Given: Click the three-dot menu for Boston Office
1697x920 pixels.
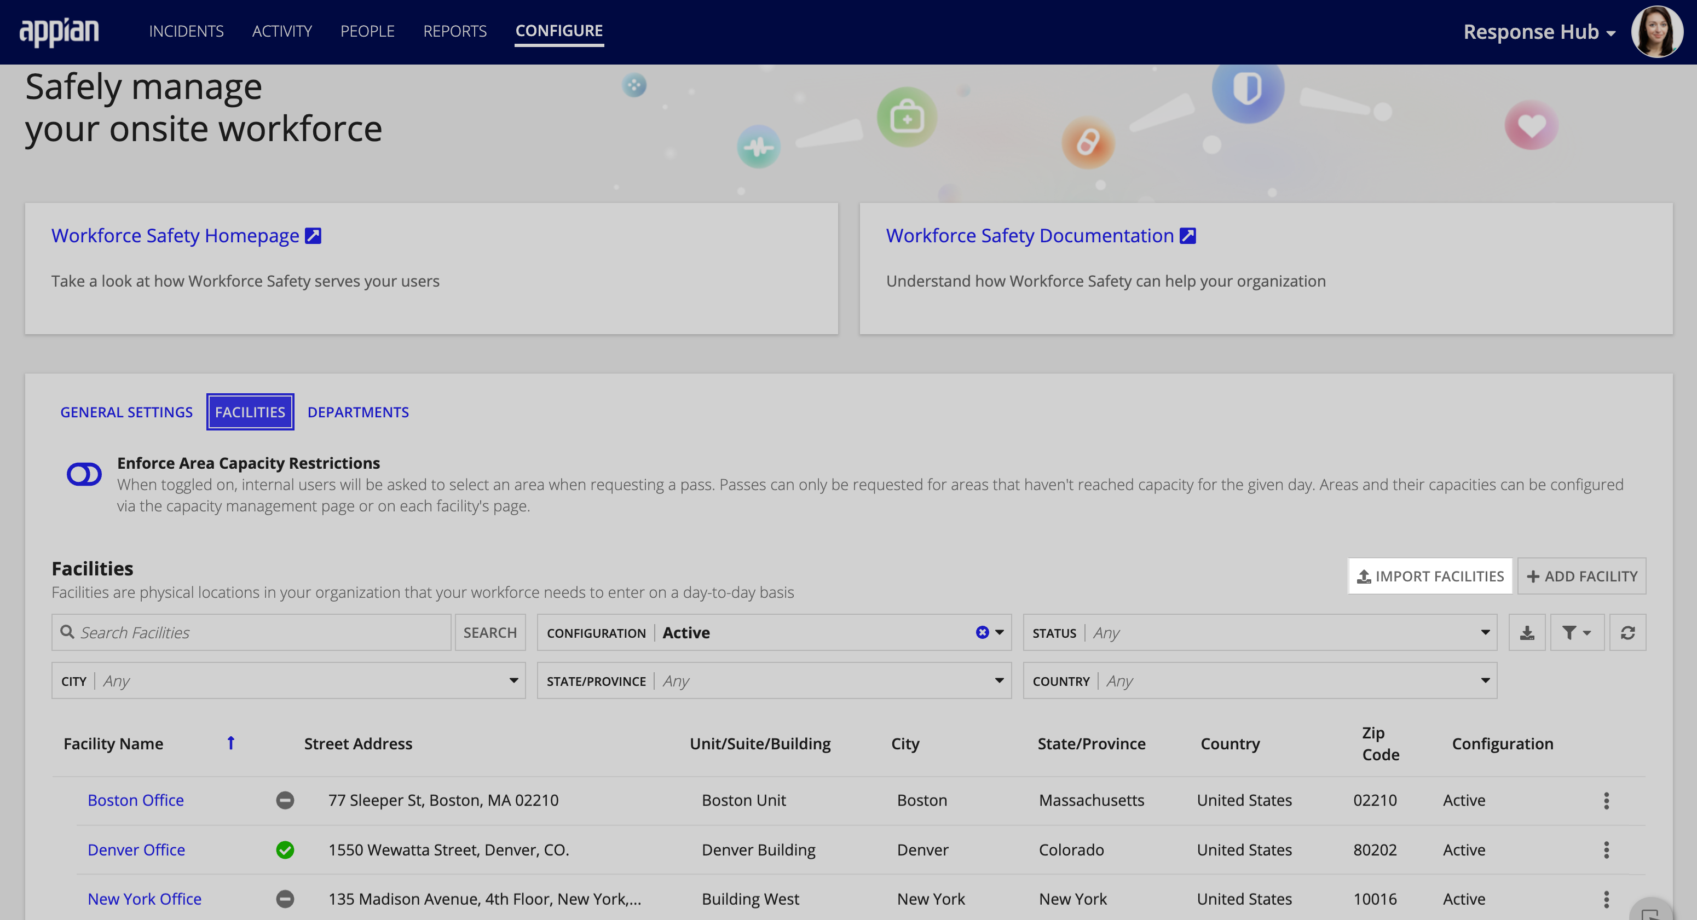Looking at the screenshot, I should pos(1606,800).
